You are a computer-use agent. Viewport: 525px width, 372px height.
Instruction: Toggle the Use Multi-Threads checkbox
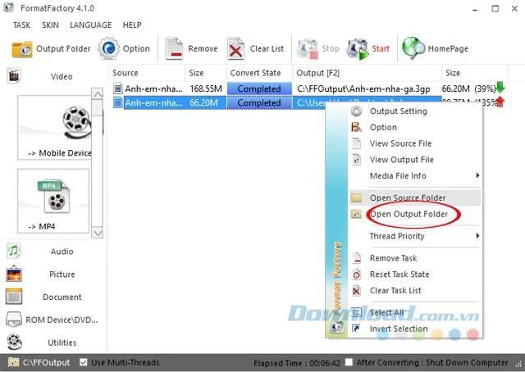point(84,362)
